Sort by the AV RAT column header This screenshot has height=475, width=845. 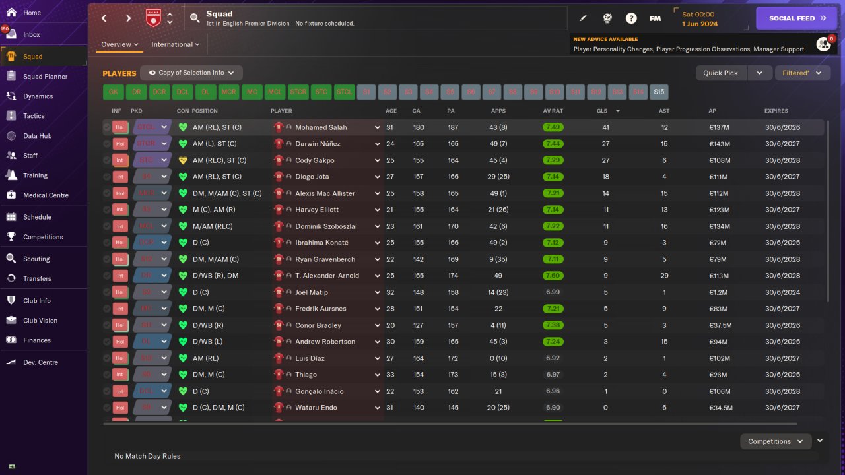[x=554, y=111]
